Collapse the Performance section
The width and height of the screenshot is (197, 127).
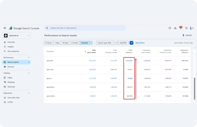click(x=29, y=58)
